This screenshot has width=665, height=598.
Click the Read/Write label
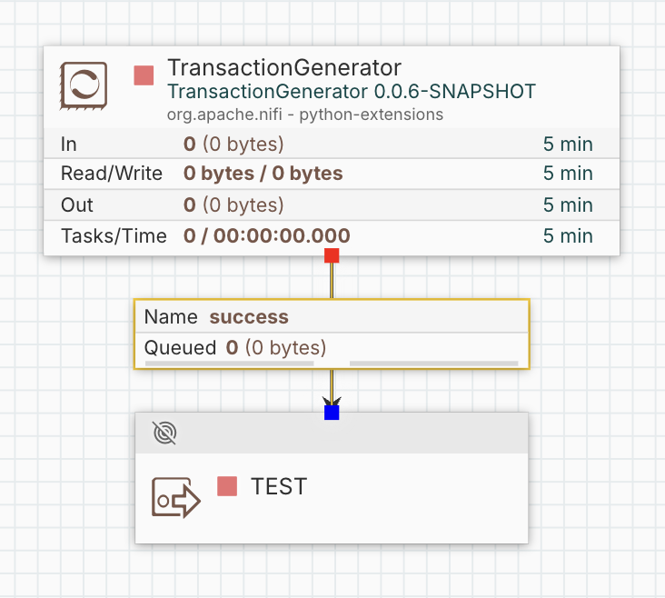112,174
